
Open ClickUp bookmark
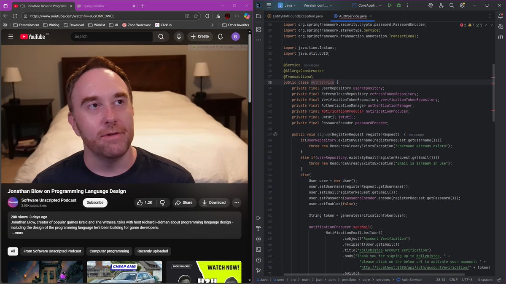tap(164, 25)
